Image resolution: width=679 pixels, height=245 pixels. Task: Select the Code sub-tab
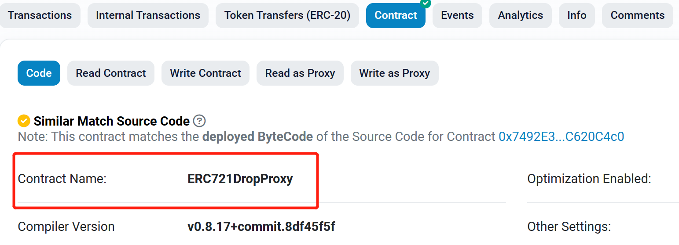[x=39, y=73]
